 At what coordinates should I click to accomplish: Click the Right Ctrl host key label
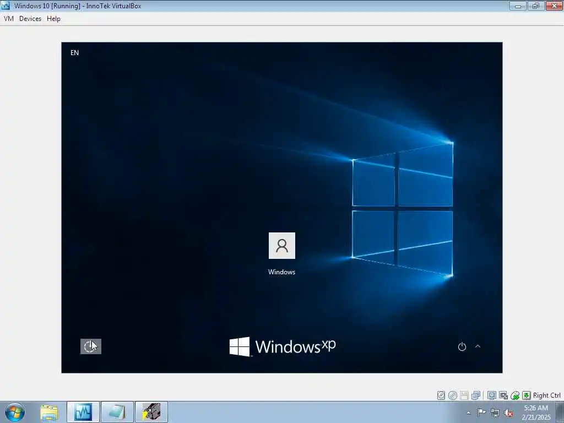pos(547,395)
